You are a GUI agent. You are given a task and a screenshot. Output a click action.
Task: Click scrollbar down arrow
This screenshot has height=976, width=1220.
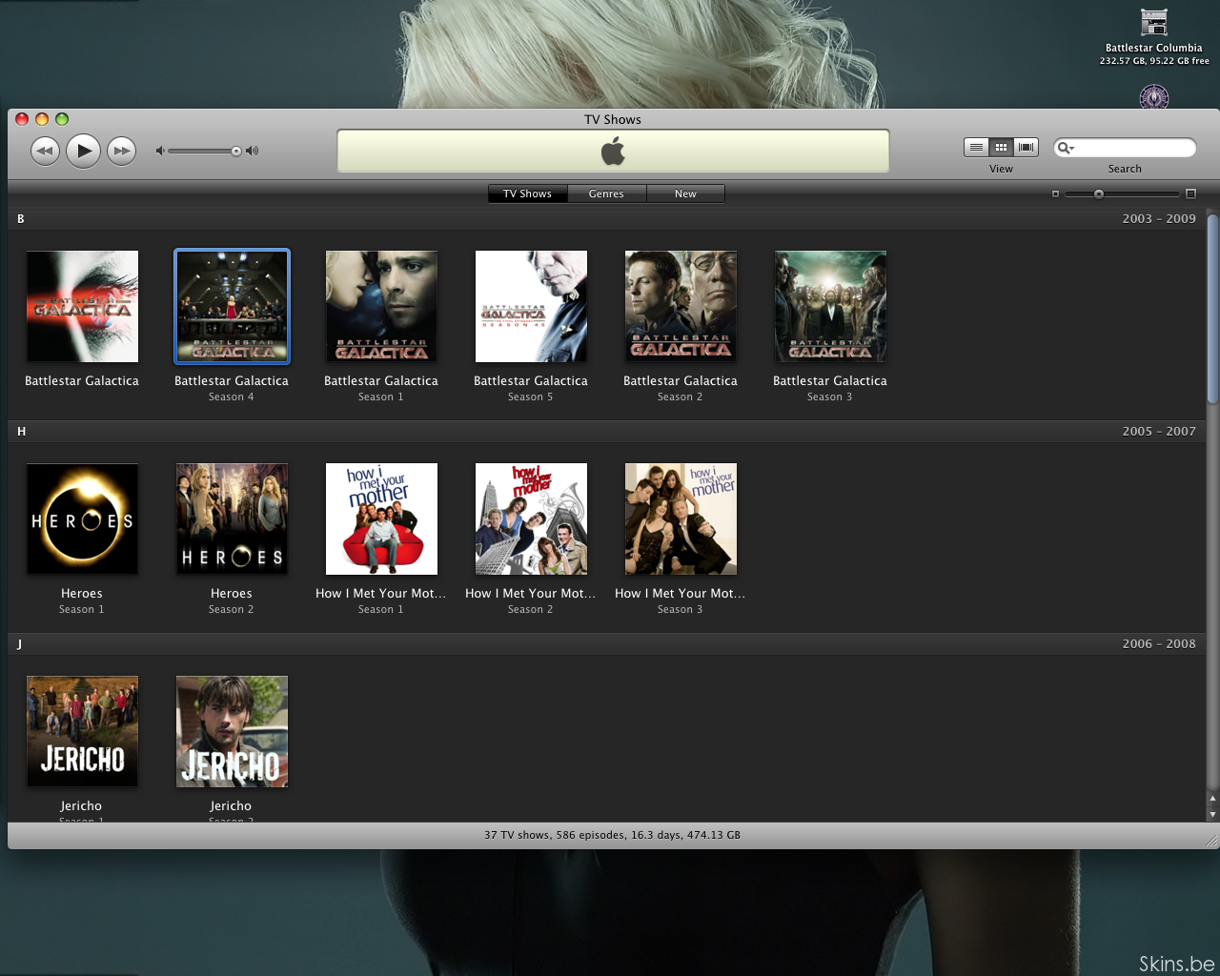pos(1212,815)
